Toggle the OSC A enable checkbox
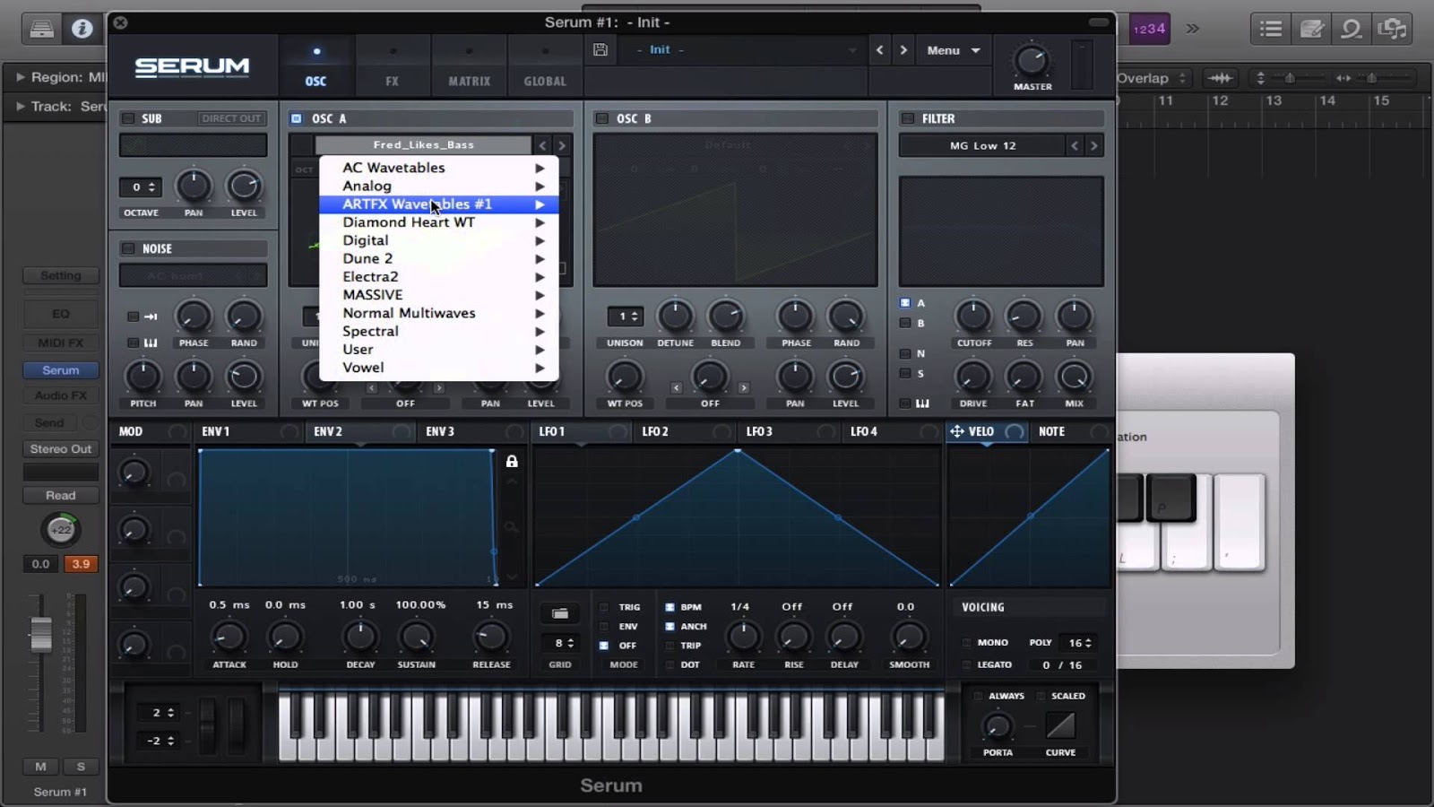This screenshot has width=1434, height=807. pyautogui.click(x=297, y=118)
